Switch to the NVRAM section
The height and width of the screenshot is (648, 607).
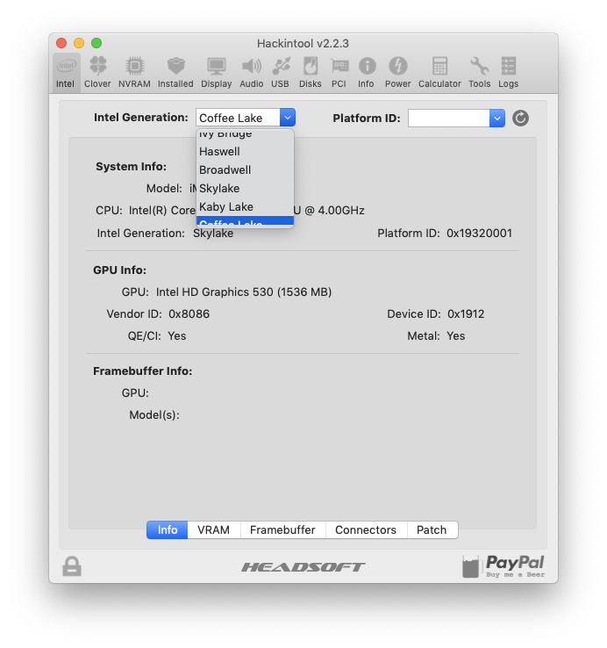(134, 73)
